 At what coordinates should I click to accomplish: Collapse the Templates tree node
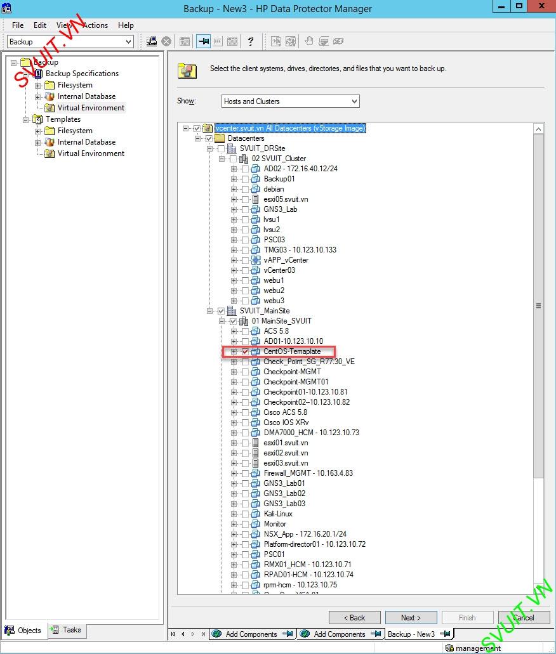[25, 120]
